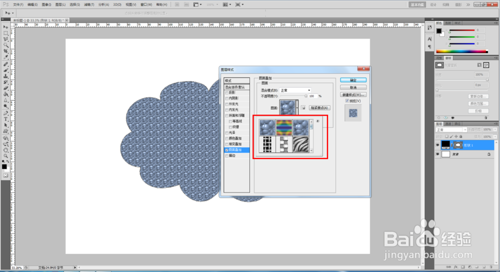Open the layer fill 100% arrow
Screen dimensions: 500x272
click(x=495, y=137)
